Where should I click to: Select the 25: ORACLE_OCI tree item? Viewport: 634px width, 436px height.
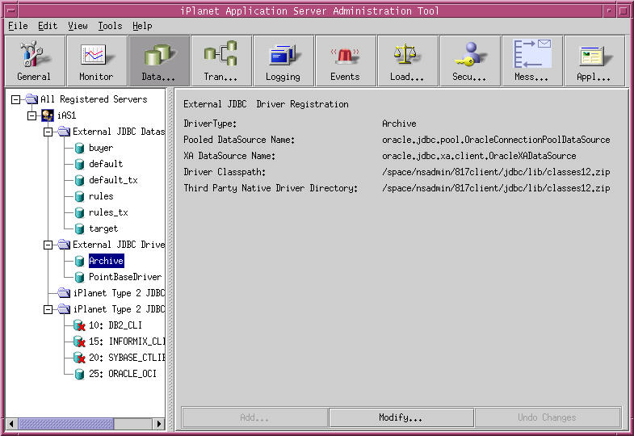123,374
